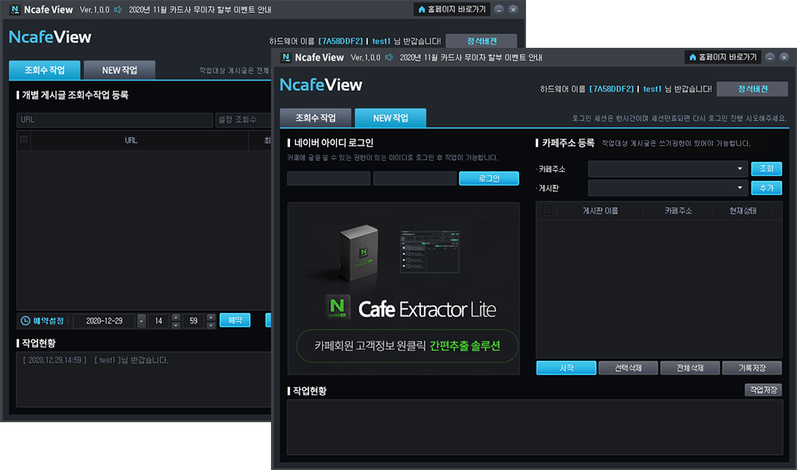Open 홈페이지 바로가기 in the front window

coord(722,57)
